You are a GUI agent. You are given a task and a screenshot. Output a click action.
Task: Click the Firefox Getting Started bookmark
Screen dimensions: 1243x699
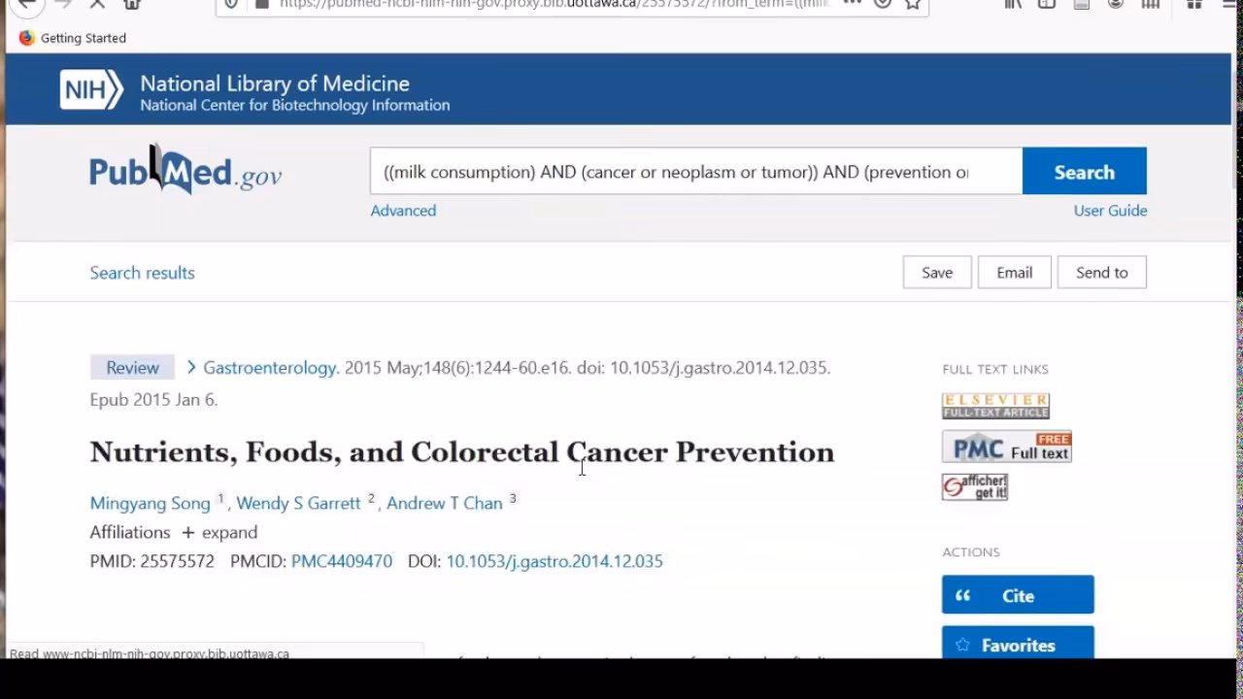pos(73,38)
